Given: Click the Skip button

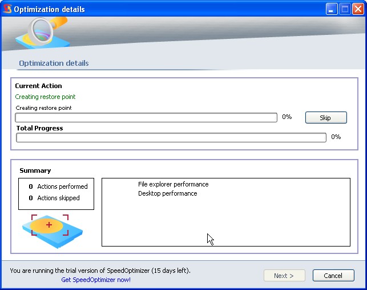Looking at the screenshot, I should coord(326,118).
